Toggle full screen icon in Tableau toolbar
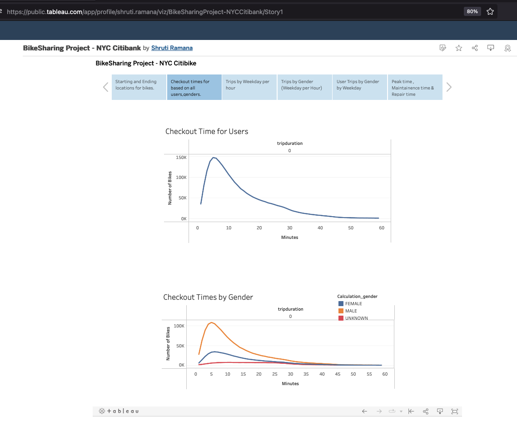517x426 pixels. point(455,411)
